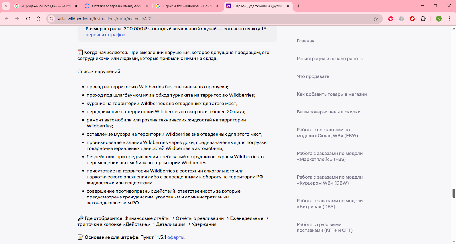Screen dimensions: 456x244
Task: Open Как добавить товары в магазин
Action: coord(332,94)
